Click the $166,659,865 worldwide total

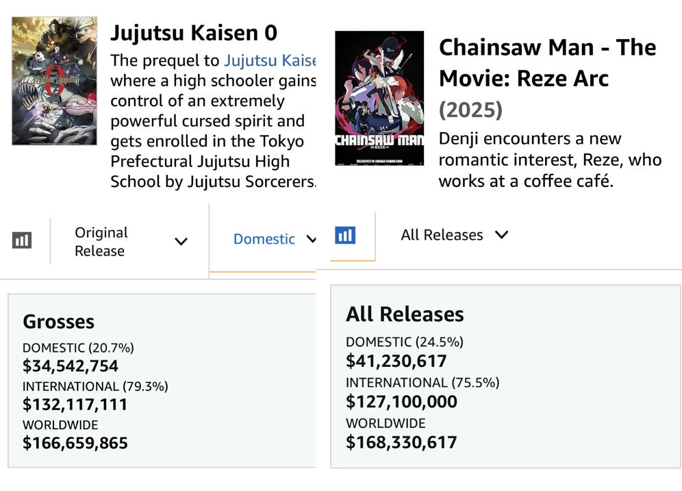click(x=75, y=442)
